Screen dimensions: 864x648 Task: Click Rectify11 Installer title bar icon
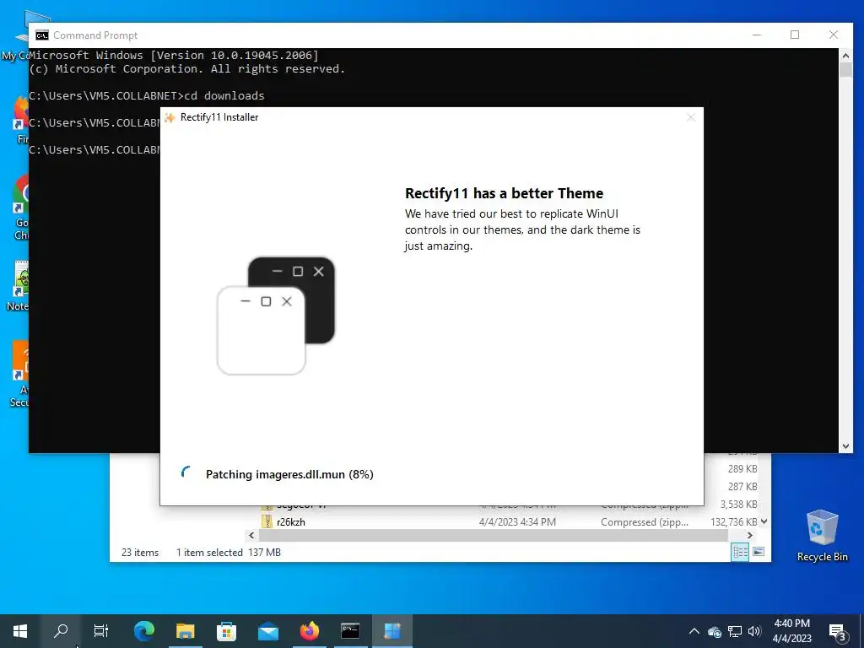170,117
